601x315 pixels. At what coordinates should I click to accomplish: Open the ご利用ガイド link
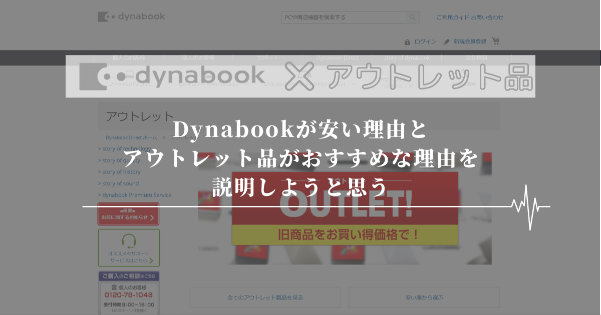click(452, 17)
